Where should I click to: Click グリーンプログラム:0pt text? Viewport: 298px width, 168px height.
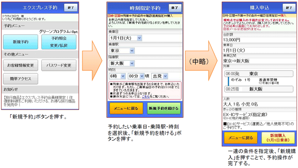coord(59,32)
